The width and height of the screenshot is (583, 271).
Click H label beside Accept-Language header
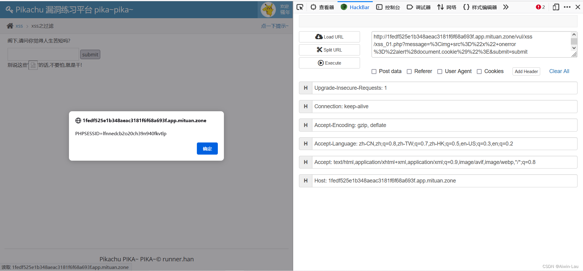pyautogui.click(x=306, y=144)
